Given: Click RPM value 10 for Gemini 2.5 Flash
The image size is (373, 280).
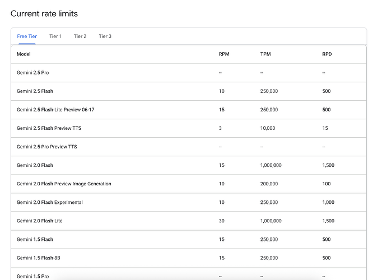Looking at the screenshot, I should 221,91.
